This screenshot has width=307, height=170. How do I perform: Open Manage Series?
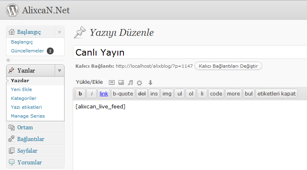[x=28, y=116]
